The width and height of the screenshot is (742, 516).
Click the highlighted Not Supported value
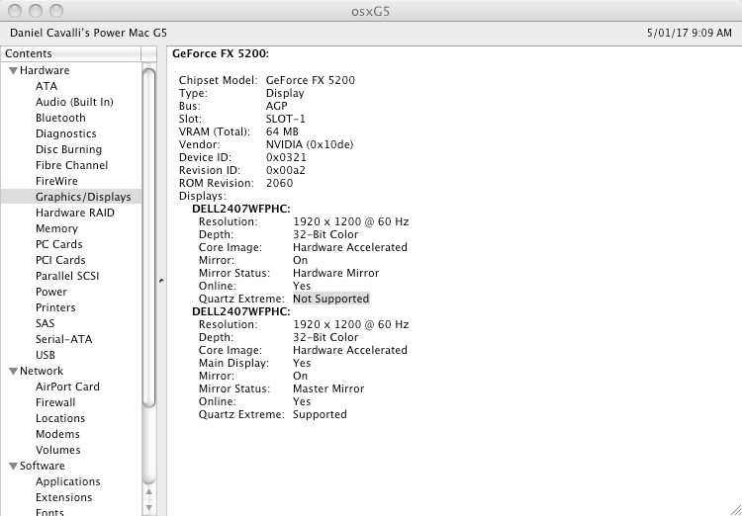(x=330, y=299)
